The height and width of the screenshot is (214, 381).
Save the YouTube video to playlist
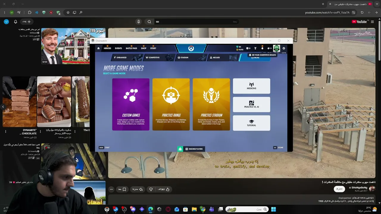(122, 189)
